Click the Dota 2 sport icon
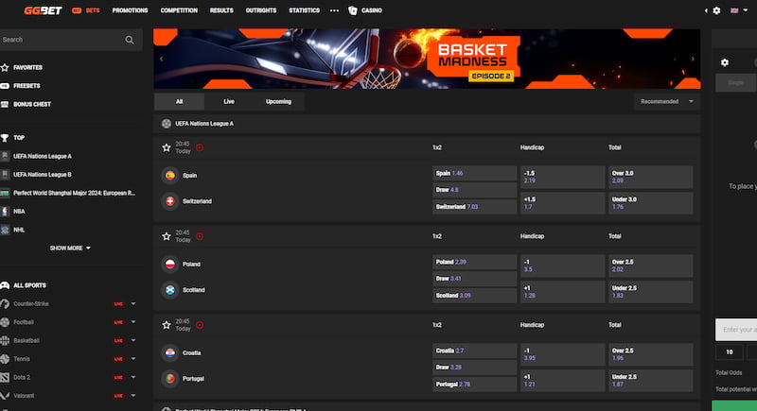757x411 pixels. [x=5, y=377]
